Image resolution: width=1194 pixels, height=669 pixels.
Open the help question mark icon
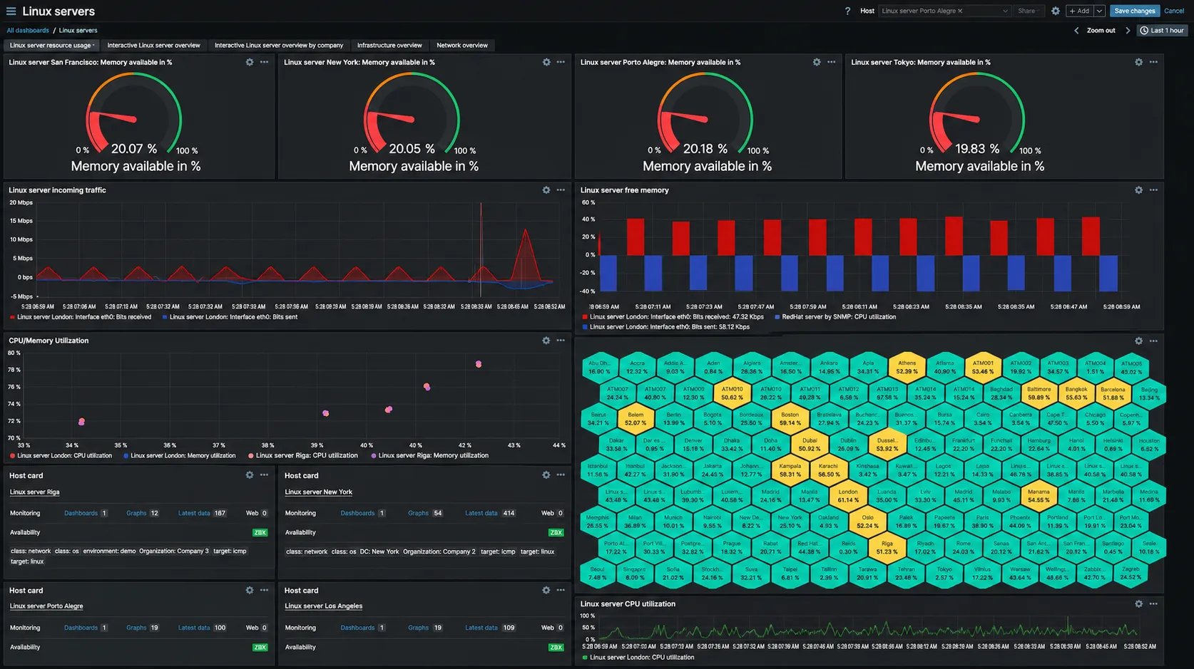click(847, 11)
